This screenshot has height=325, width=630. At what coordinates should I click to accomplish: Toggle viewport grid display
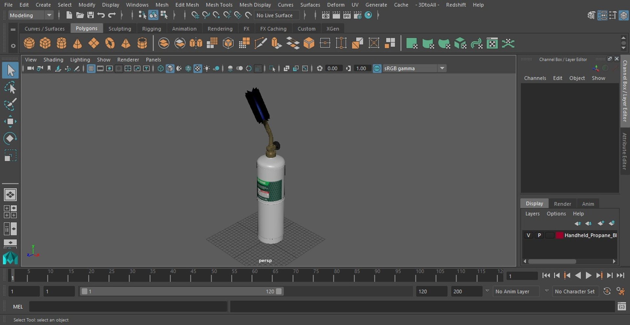(x=91, y=68)
